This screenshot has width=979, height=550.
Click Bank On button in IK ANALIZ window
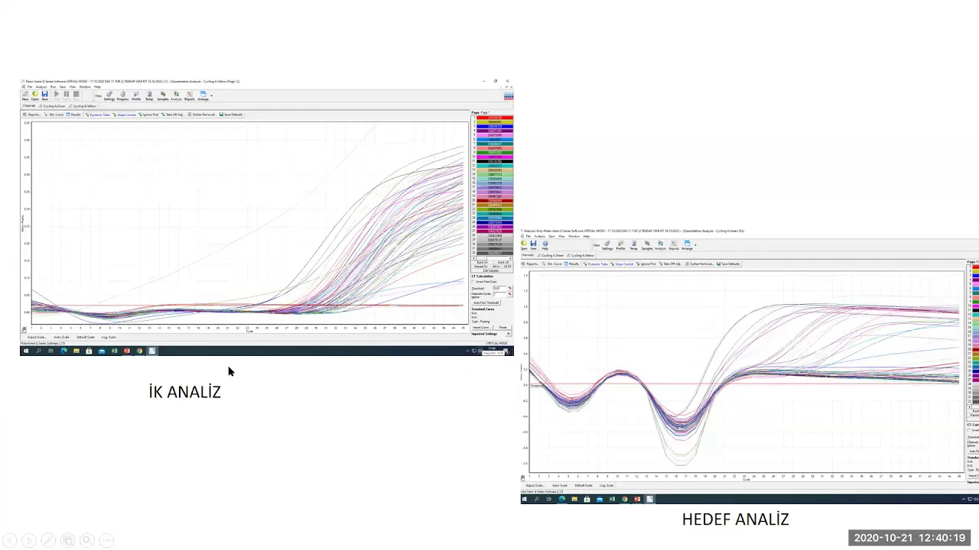coord(482,262)
